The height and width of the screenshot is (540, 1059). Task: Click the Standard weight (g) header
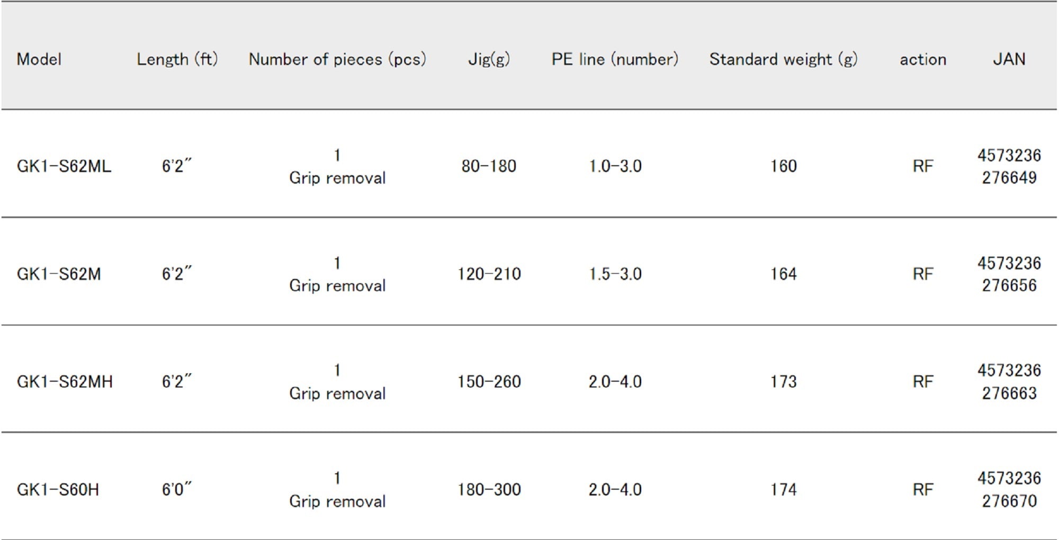(x=783, y=59)
